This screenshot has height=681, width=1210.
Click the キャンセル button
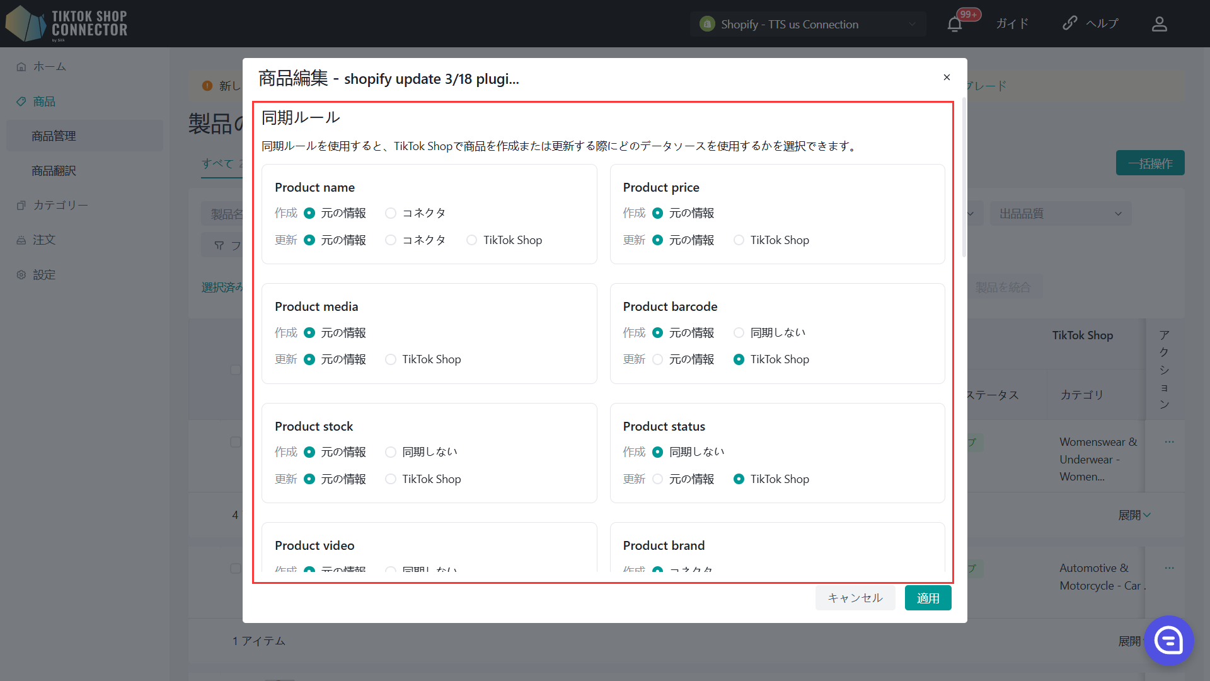[x=855, y=598]
